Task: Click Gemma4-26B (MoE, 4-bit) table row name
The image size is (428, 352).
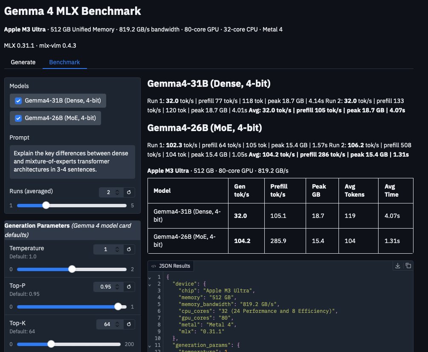Action: (188, 241)
